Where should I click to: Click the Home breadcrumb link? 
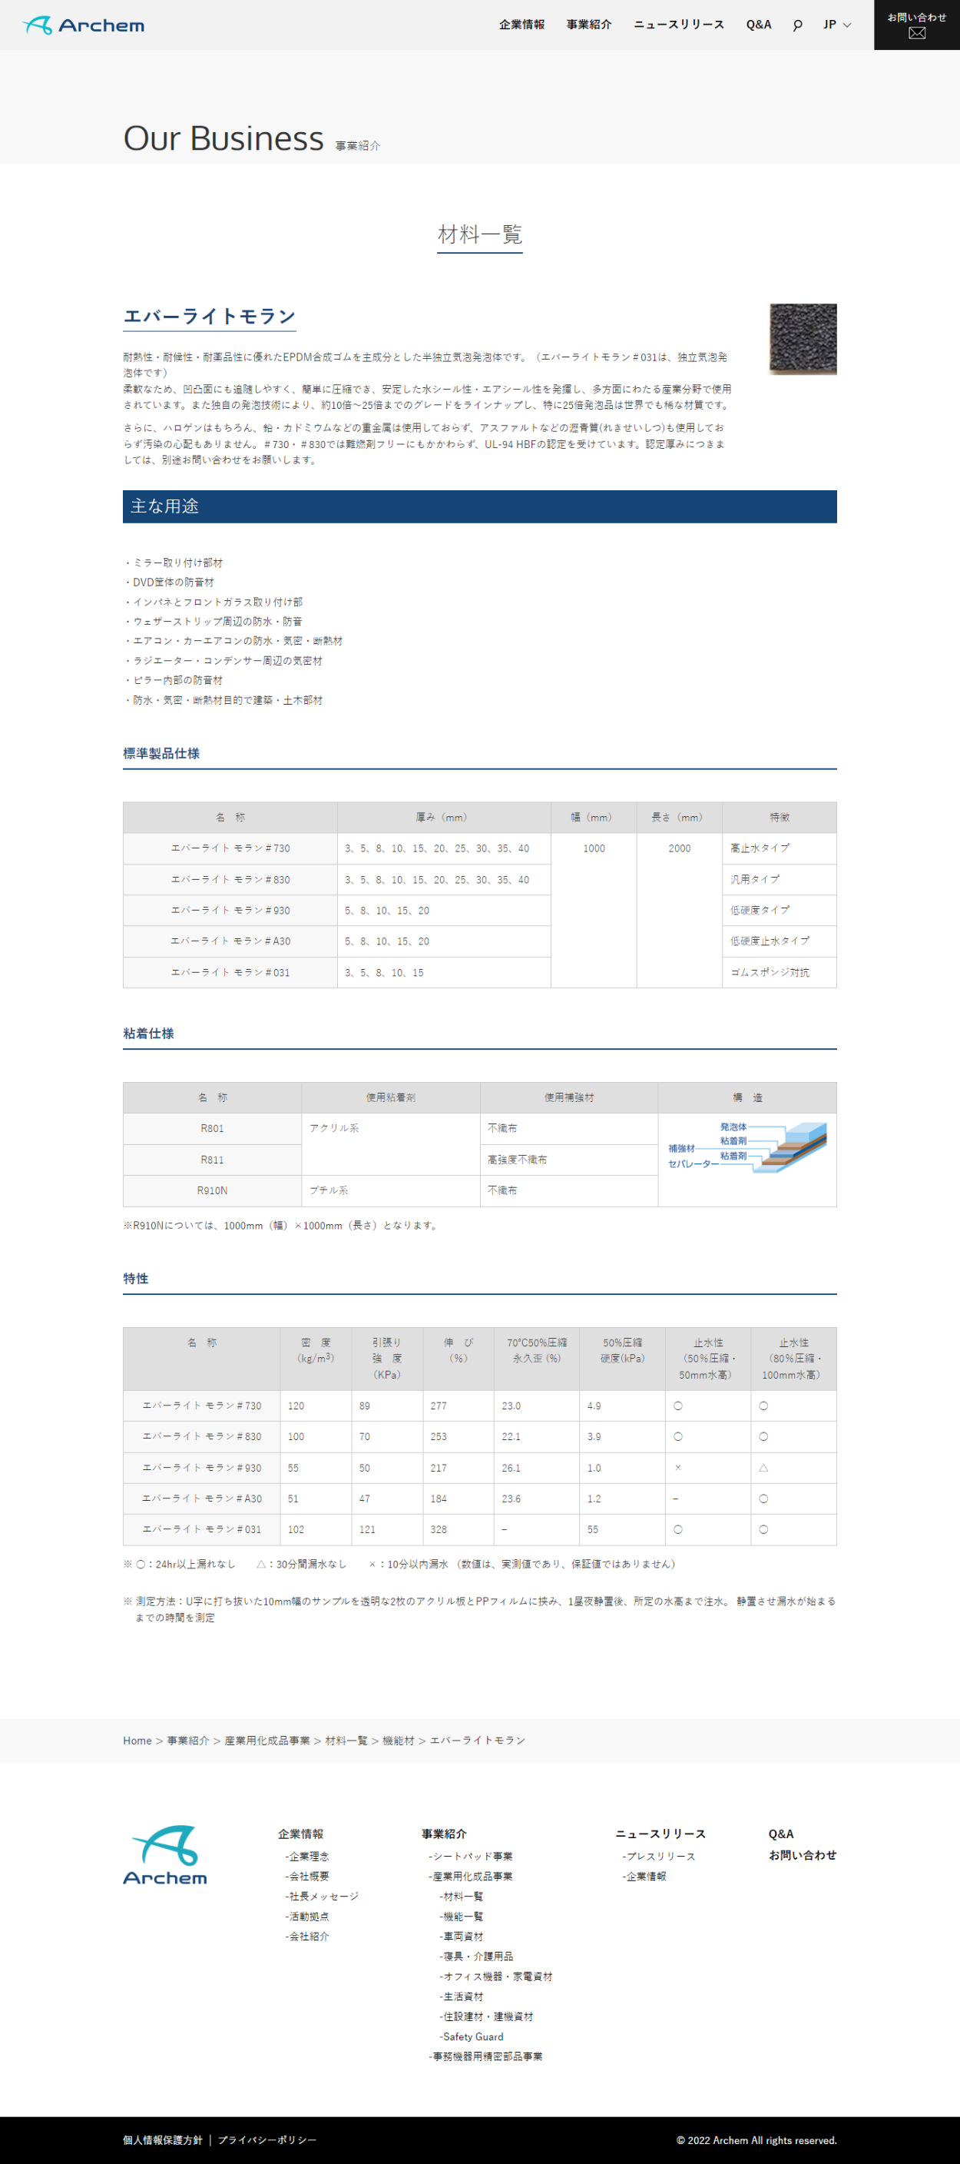coord(137,1741)
